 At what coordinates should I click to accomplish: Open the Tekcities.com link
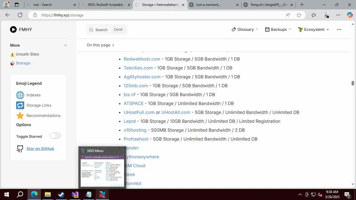click(138, 68)
